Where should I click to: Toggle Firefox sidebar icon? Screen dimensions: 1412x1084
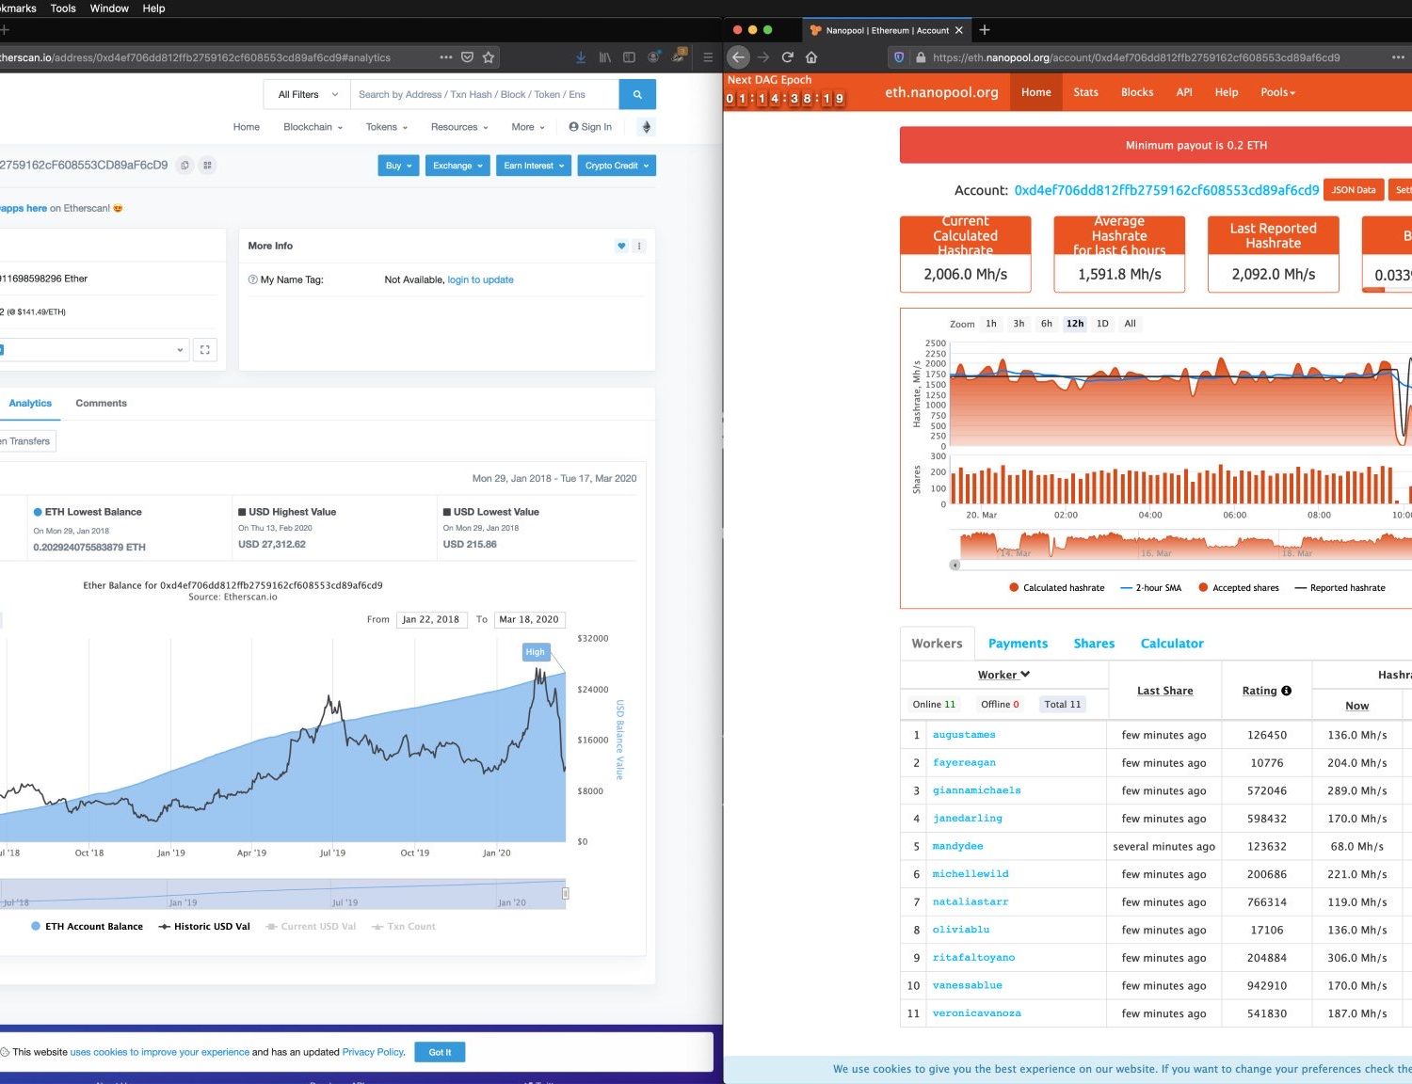click(629, 57)
